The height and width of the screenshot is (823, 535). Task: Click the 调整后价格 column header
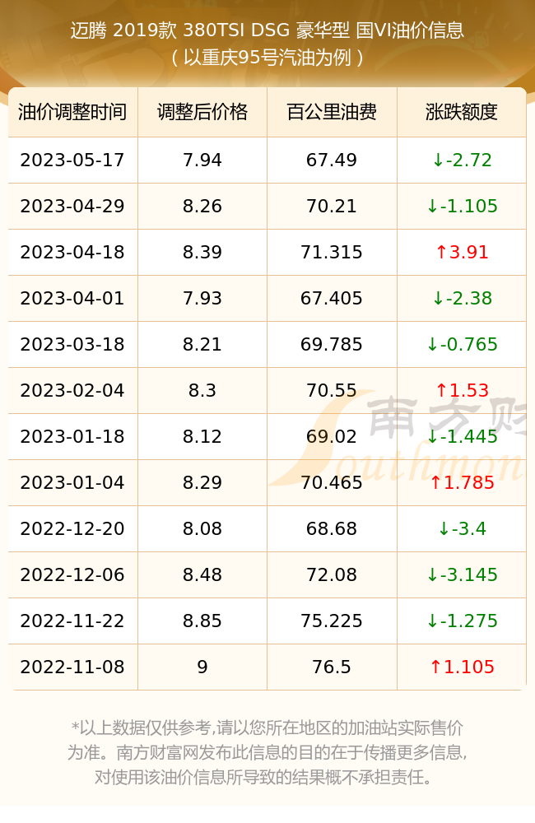[x=202, y=112]
